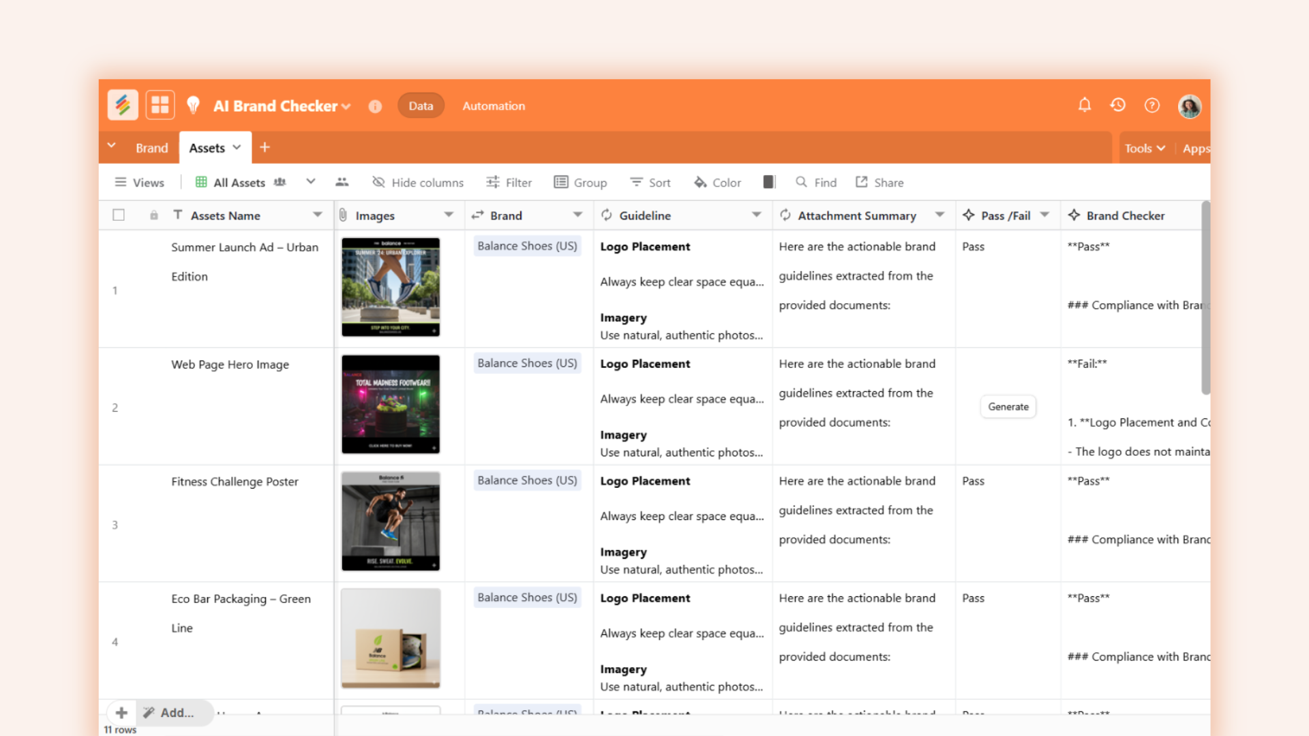This screenshot has height=736, width=1309.
Task: Open notifications from the top bar
Action: pos(1084,106)
